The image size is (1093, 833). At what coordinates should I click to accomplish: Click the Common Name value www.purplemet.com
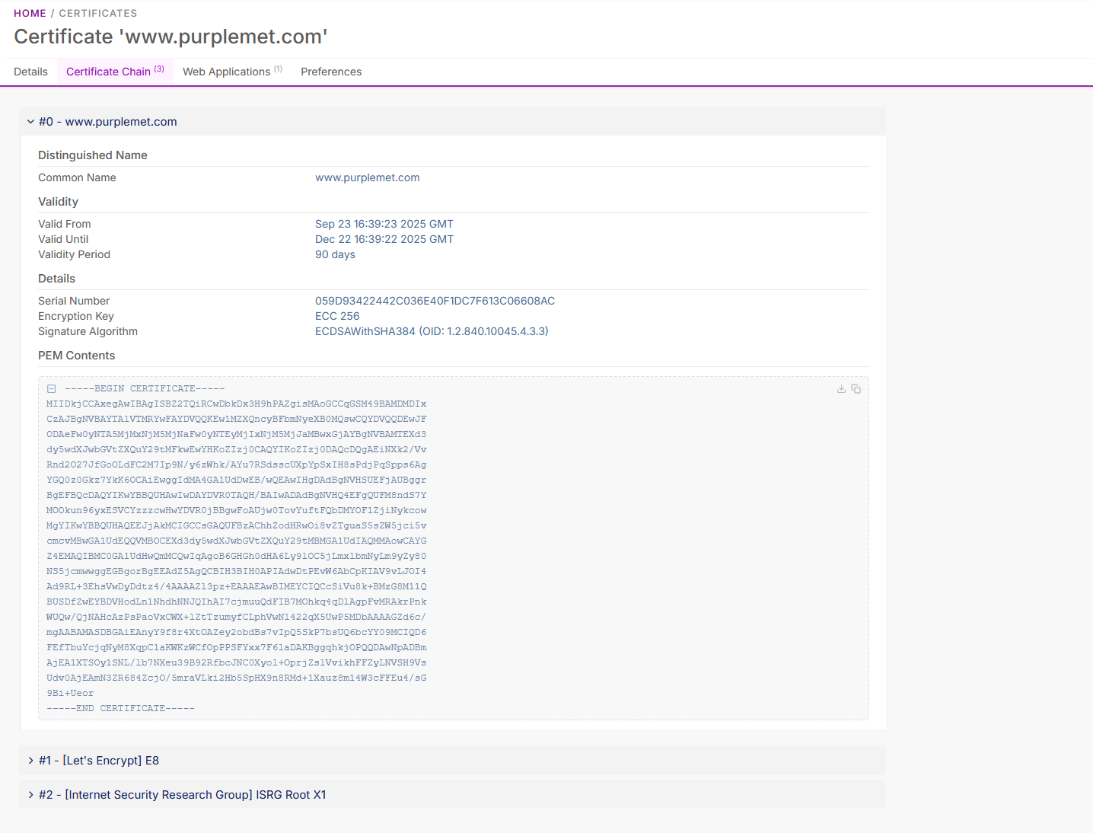coord(368,177)
